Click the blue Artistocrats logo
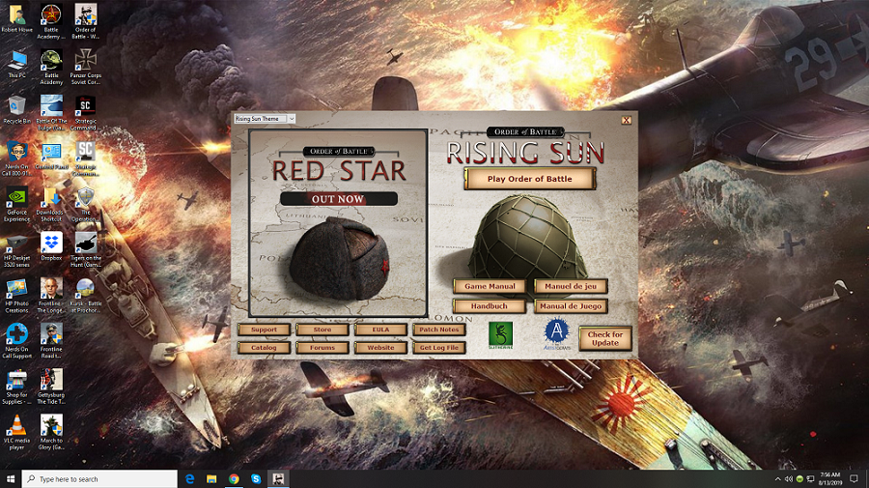 click(556, 333)
